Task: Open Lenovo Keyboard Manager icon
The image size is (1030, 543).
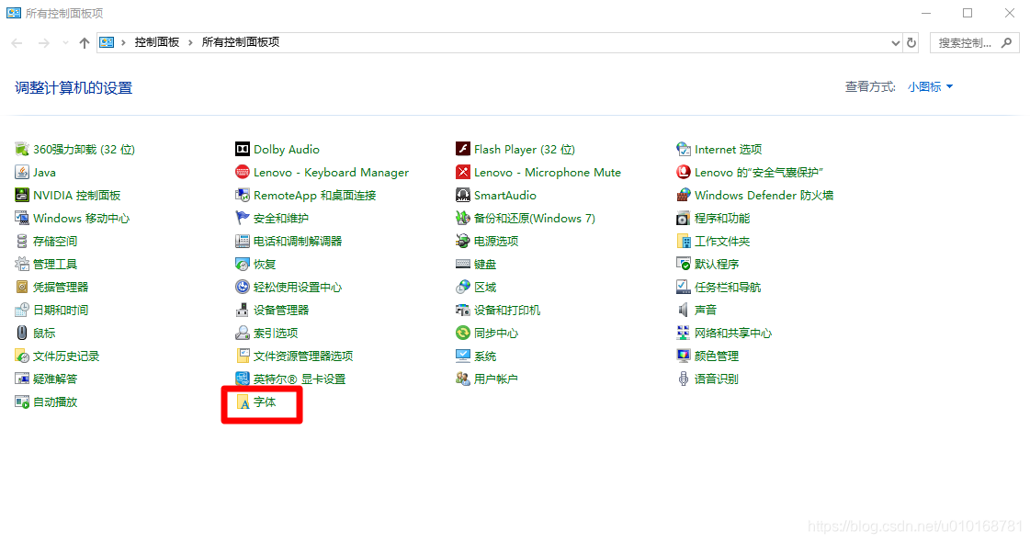Action: [243, 172]
